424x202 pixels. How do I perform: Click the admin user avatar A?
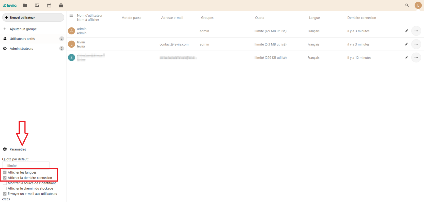(72, 31)
